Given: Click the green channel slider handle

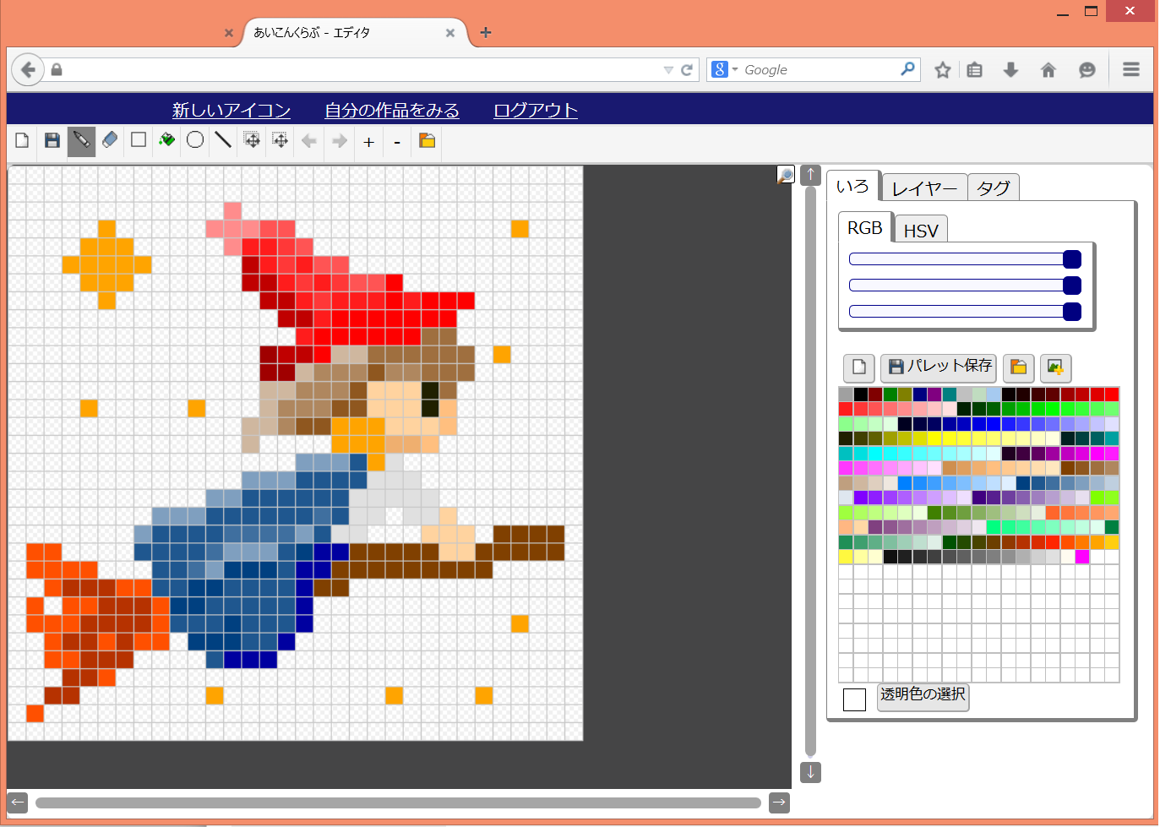Looking at the screenshot, I should pos(1072,286).
